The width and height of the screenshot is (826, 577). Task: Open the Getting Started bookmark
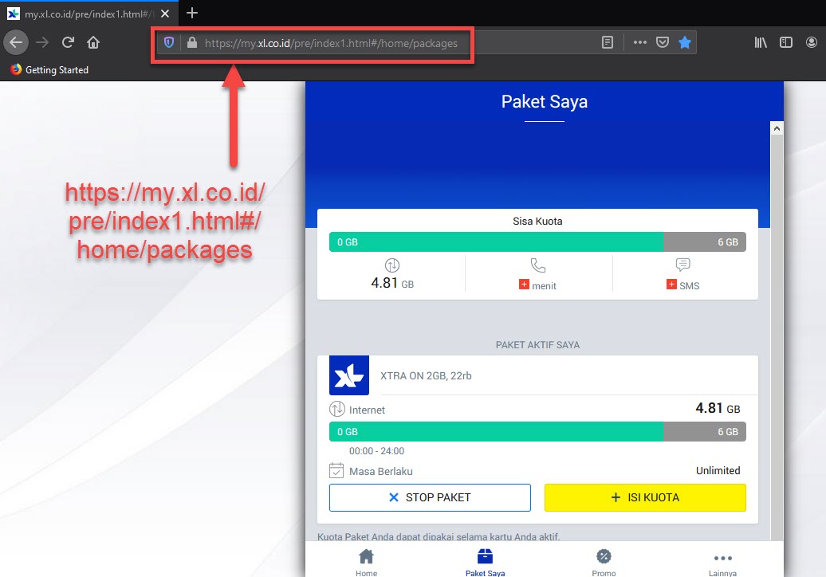49,69
